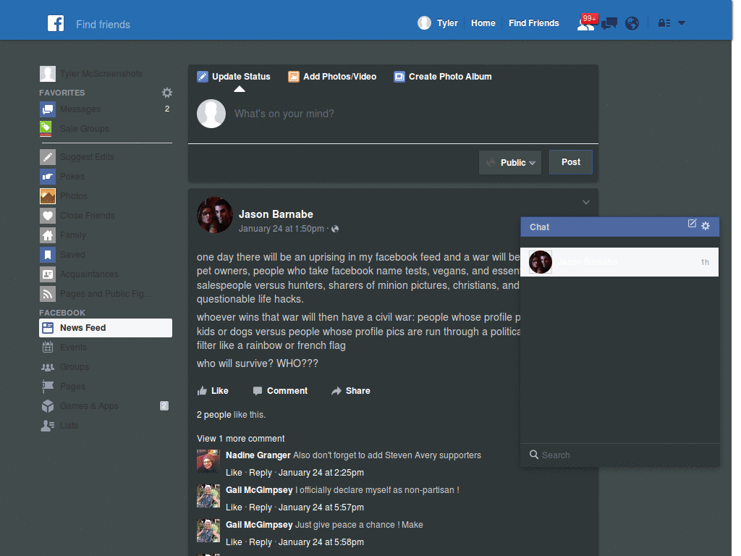Select News Feed in the sidebar
741x556 pixels.
106,328
